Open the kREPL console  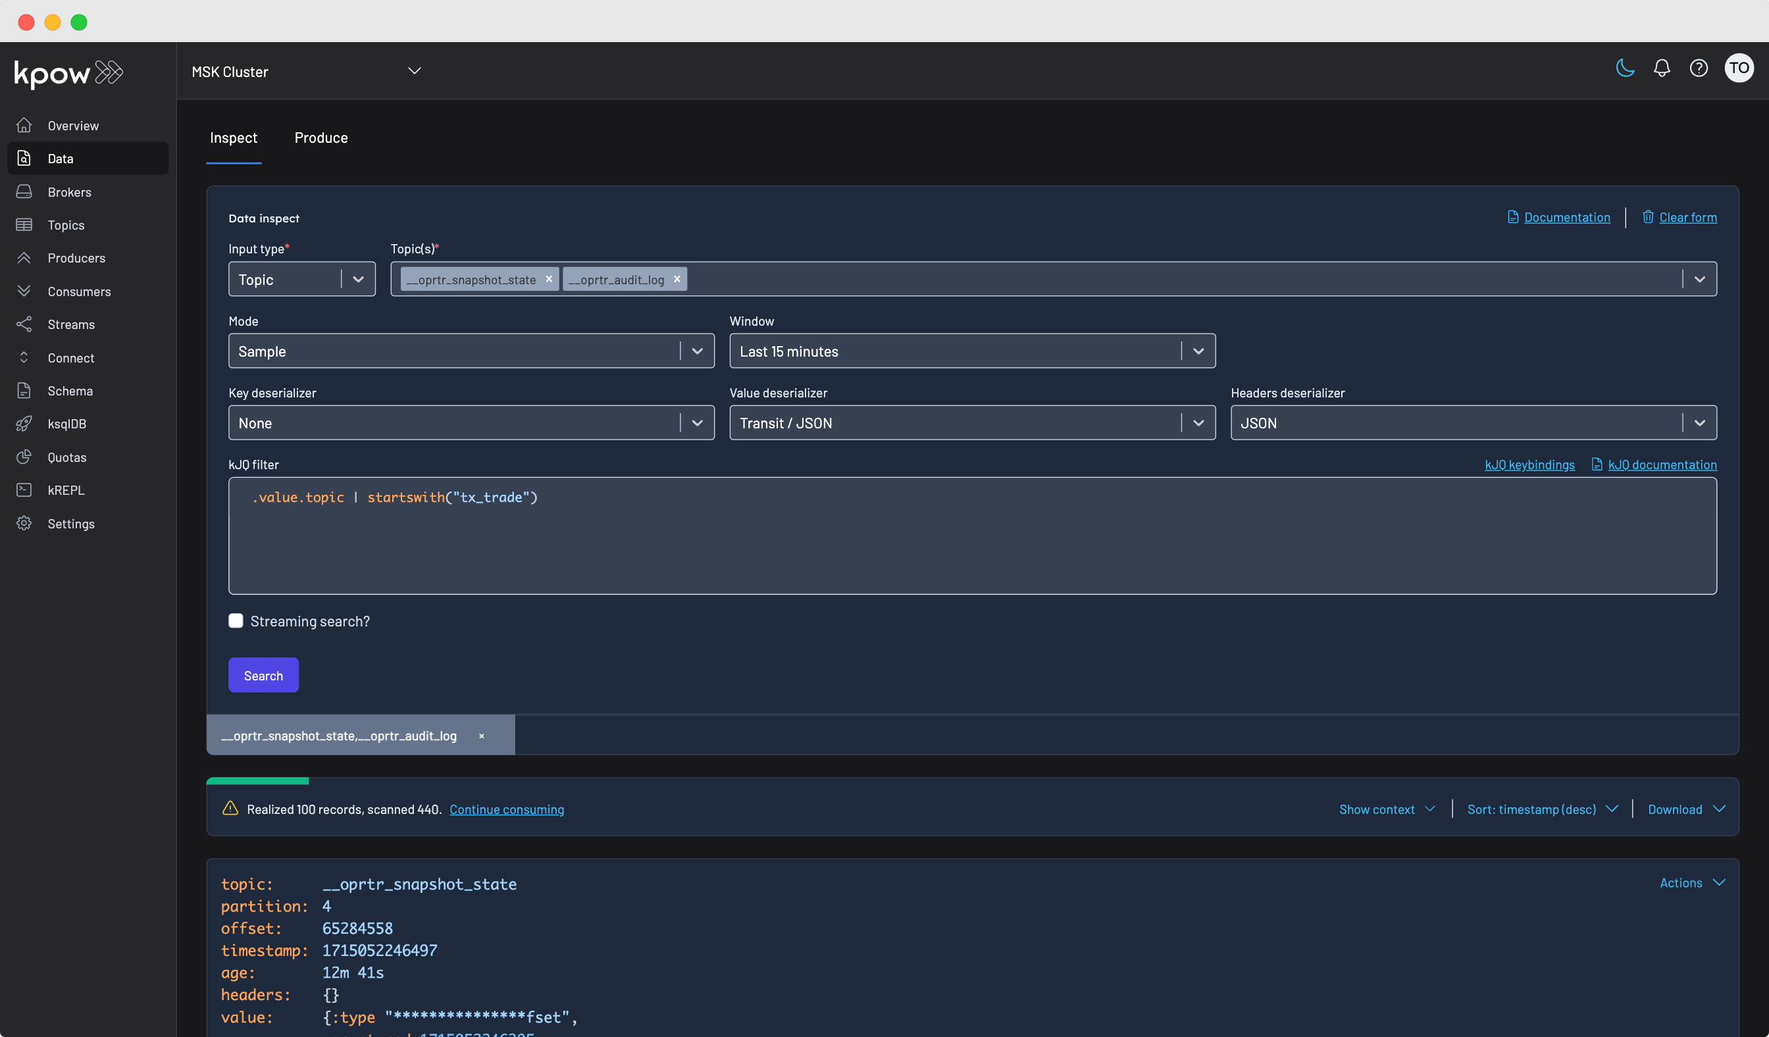pos(65,490)
